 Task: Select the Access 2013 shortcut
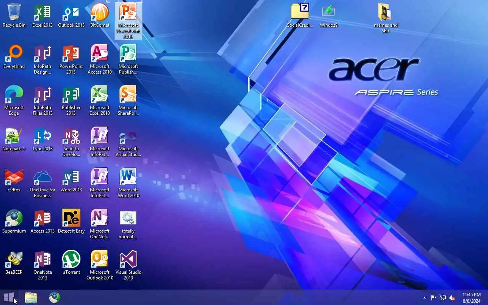(x=43, y=221)
